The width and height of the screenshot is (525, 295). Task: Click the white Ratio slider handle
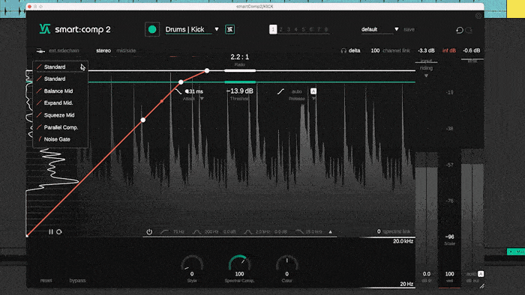pos(240,71)
